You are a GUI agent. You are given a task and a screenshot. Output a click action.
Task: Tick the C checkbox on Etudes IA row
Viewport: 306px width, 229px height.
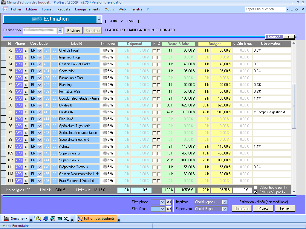click(159, 112)
